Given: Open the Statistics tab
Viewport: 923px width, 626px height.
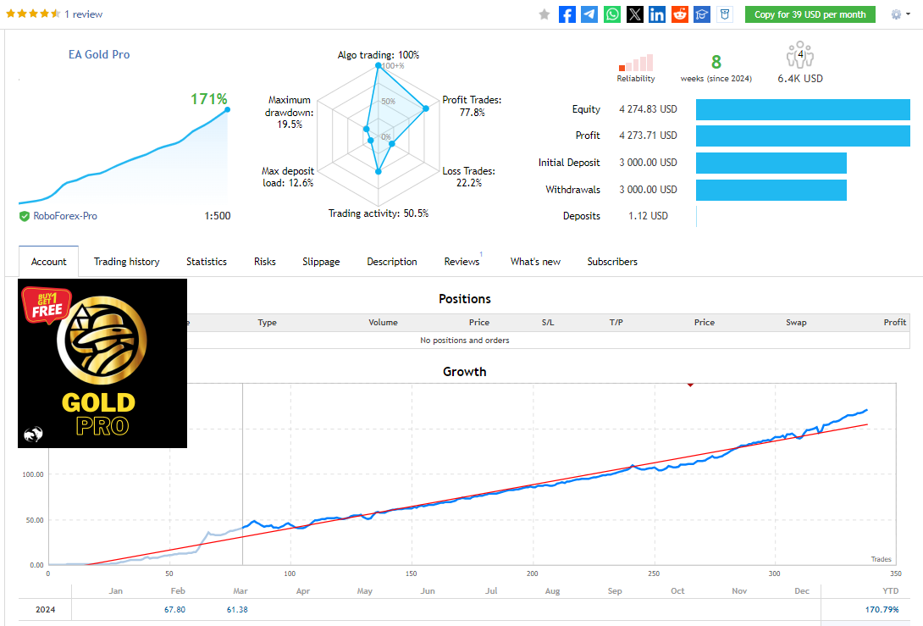Looking at the screenshot, I should [207, 262].
